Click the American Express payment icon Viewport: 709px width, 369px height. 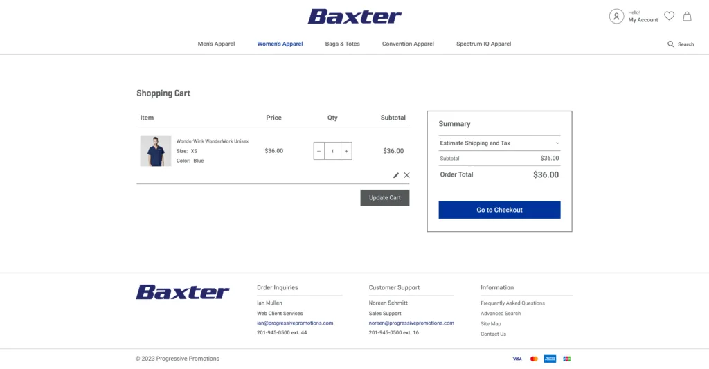pyautogui.click(x=550, y=359)
